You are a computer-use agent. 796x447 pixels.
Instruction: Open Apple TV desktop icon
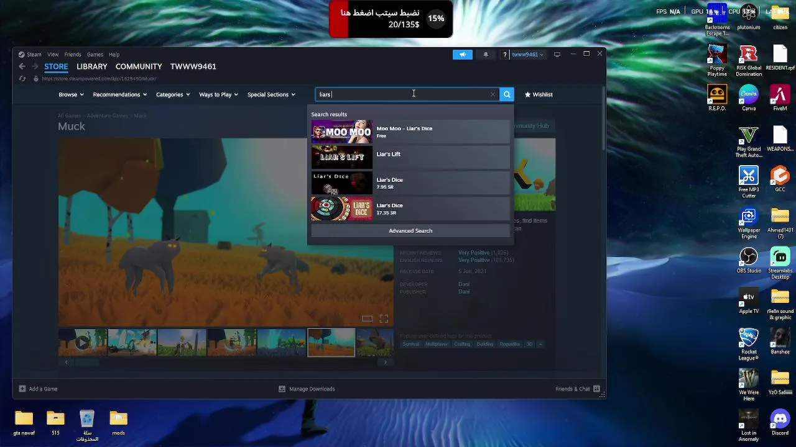coord(749,301)
